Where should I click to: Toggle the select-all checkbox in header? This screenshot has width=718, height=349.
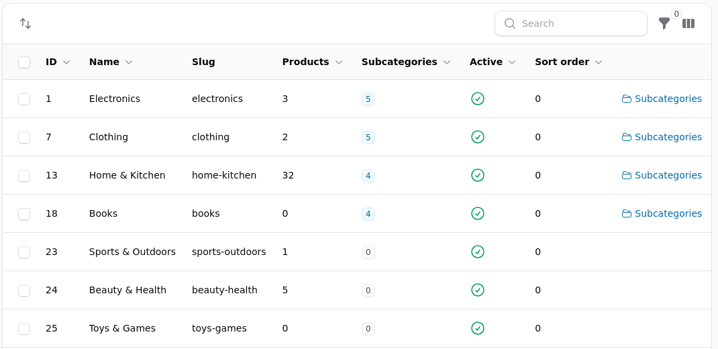click(x=24, y=62)
